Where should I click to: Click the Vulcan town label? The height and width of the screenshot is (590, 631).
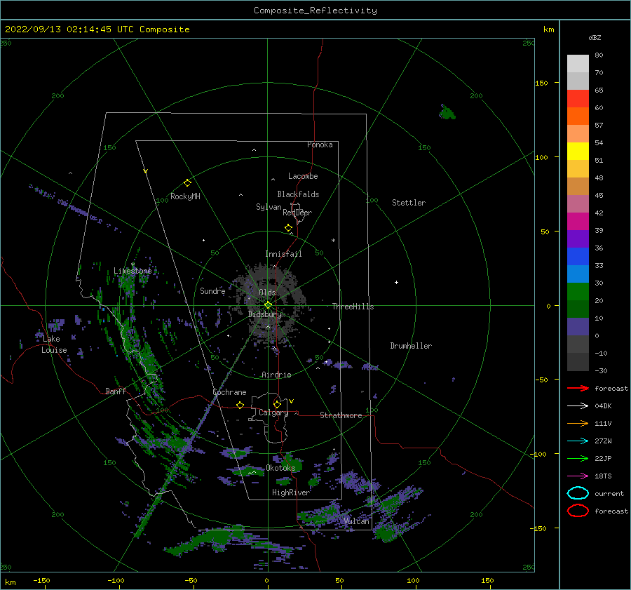point(356,521)
